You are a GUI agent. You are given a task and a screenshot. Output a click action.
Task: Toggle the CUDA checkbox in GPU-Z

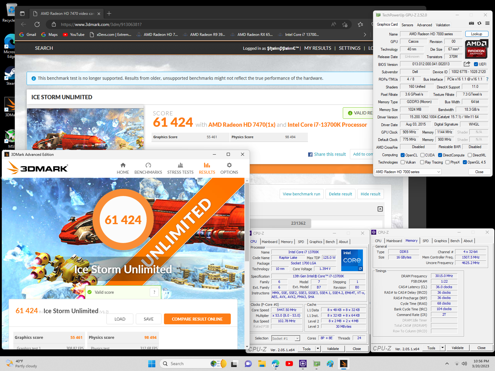click(x=422, y=155)
